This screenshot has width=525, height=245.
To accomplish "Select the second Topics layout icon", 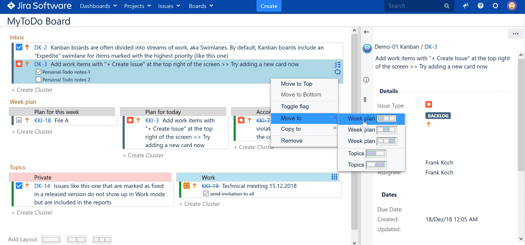I will [x=376, y=165].
